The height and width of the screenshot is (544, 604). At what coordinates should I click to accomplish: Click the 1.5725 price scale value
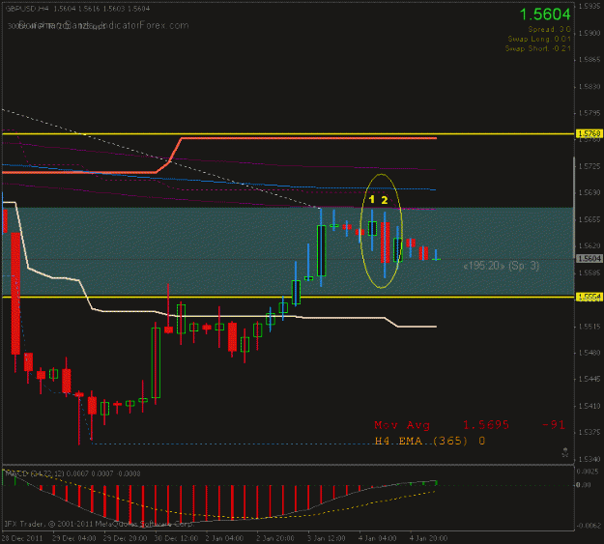pyautogui.click(x=590, y=166)
